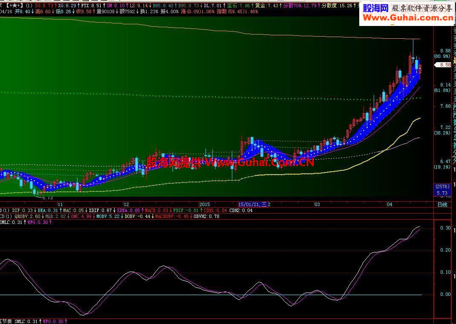Viewport: 456px width, 324px height.
Task: Click the QROBV:2.60 indicator value
Action: tap(27, 216)
